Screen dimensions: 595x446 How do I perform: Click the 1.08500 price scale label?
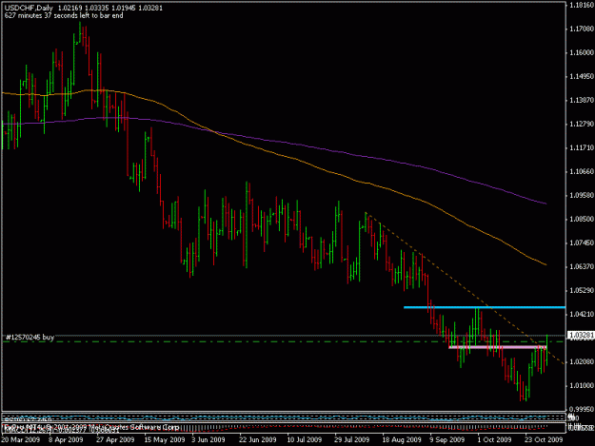[x=582, y=219]
